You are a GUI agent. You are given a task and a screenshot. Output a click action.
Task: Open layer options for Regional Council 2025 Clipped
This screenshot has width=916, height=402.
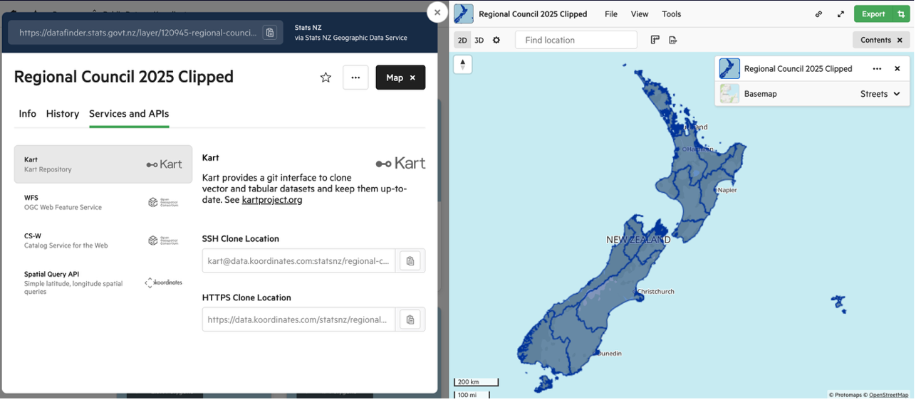pos(877,69)
